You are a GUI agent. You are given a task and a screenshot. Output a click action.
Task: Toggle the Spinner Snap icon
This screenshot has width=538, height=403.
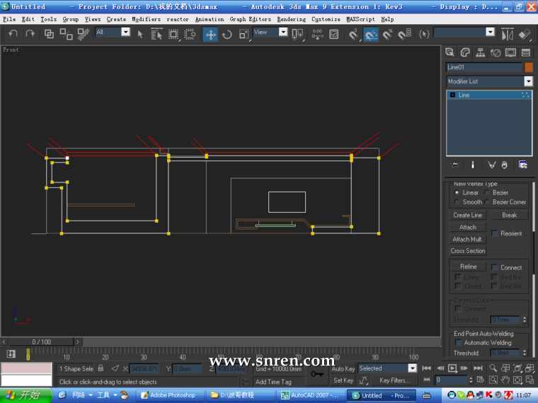coord(405,34)
